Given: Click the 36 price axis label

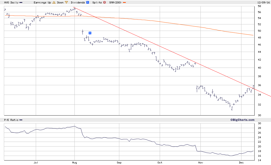Looking at the screenshot, I should pyautogui.click(x=259, y=85).
